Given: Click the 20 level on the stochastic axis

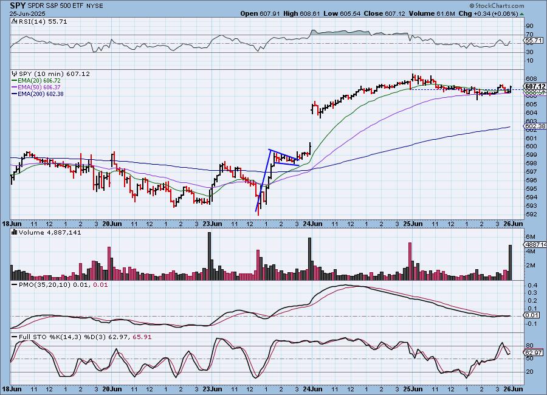Looking at the screenshot, I should point(529,372).
